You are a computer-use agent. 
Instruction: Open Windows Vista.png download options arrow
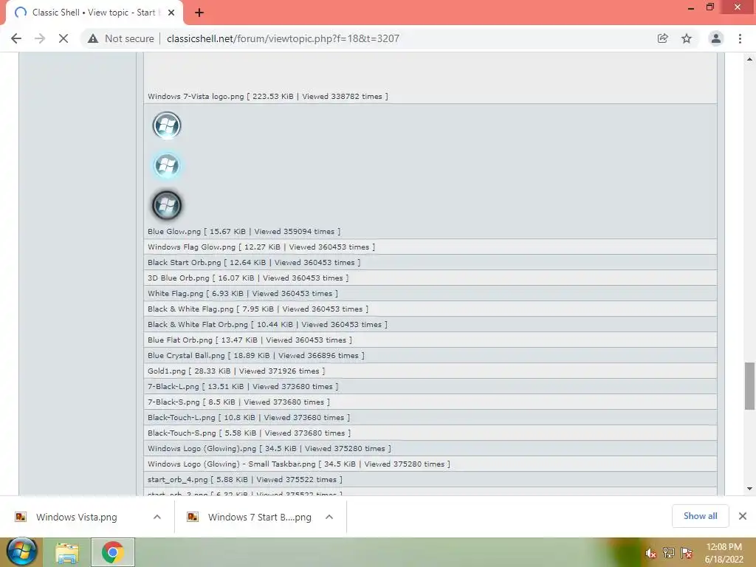coord(157,517)
